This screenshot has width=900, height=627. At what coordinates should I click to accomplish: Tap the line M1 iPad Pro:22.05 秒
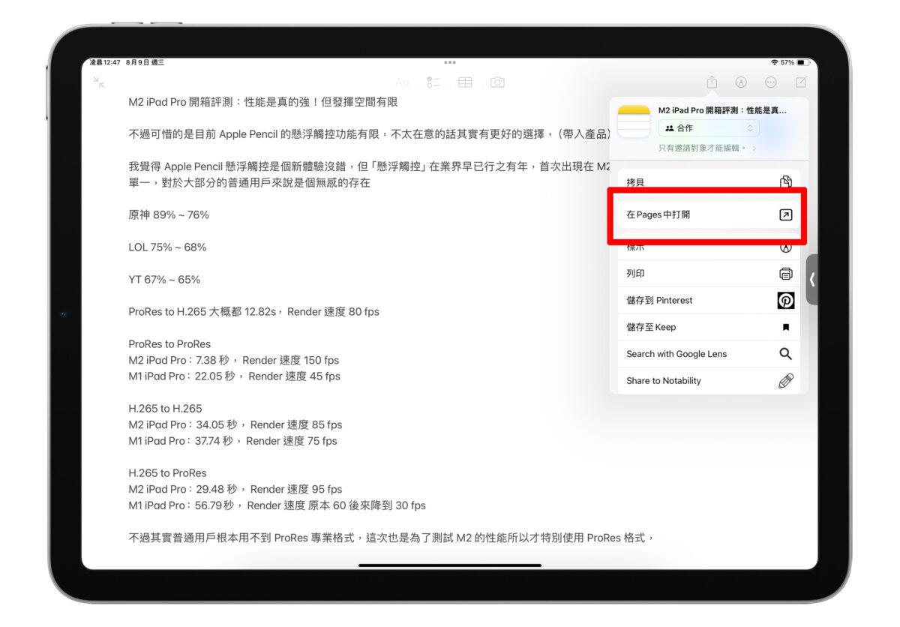coord(234,376)
